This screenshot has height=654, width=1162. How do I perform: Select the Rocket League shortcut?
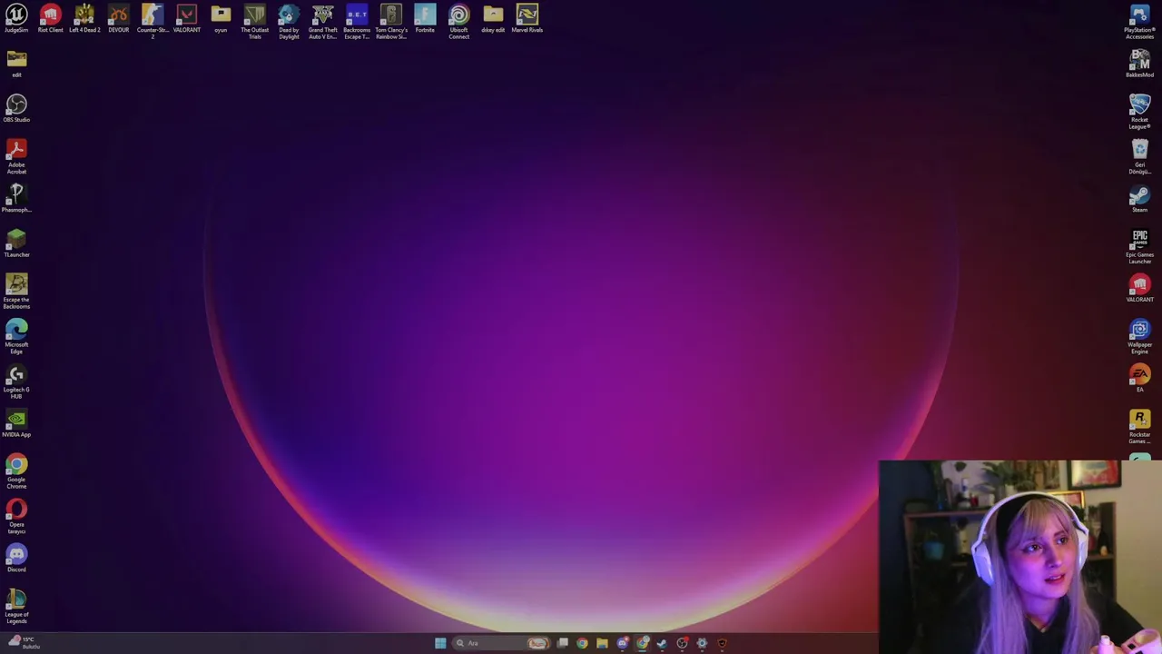[1139, 112]
